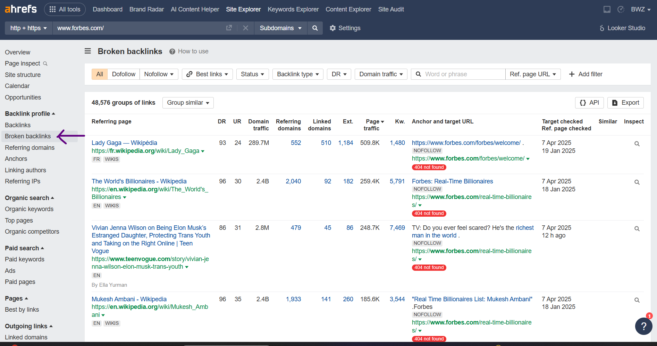Viewport: 657px width, 346px height.
Task: Collapse the Backlink profile section
Action: click(30, 114)
